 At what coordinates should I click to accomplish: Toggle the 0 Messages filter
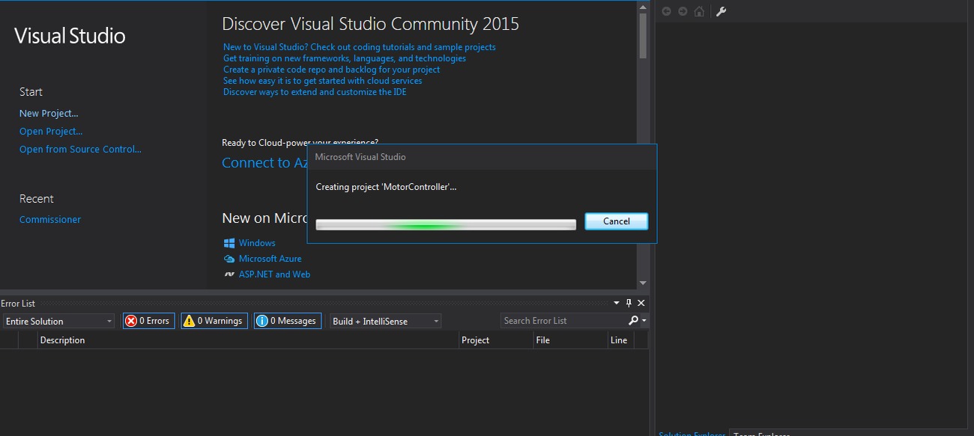coord(288,321)
